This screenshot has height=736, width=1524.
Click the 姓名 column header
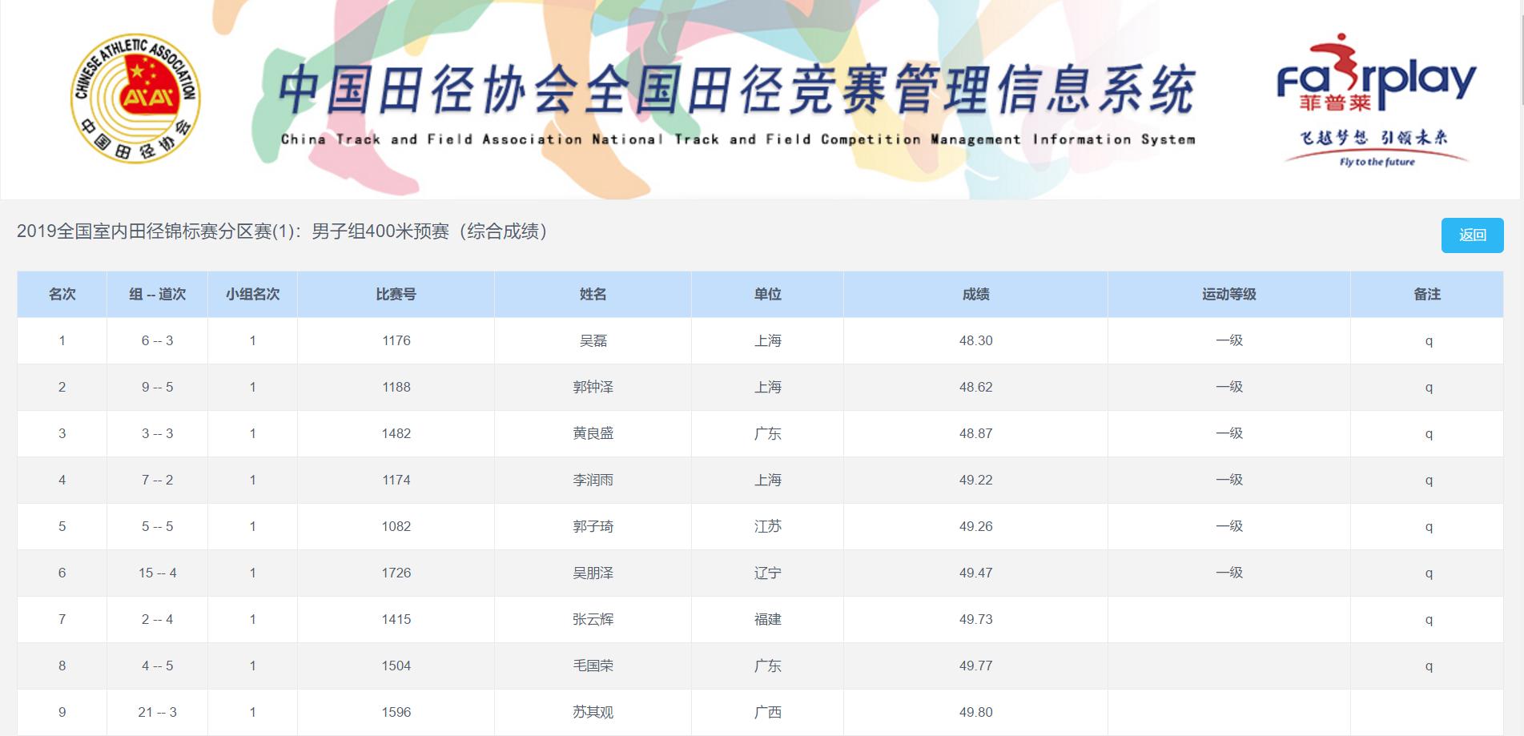tap(593, 294)
